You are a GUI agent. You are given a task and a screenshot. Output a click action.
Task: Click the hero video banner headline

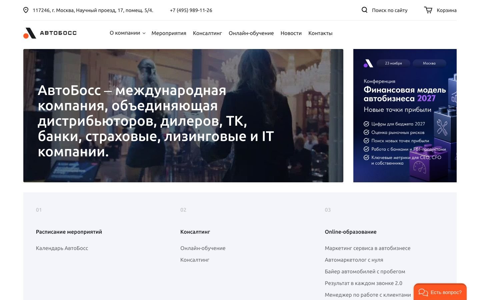click(x=156, y=121)
